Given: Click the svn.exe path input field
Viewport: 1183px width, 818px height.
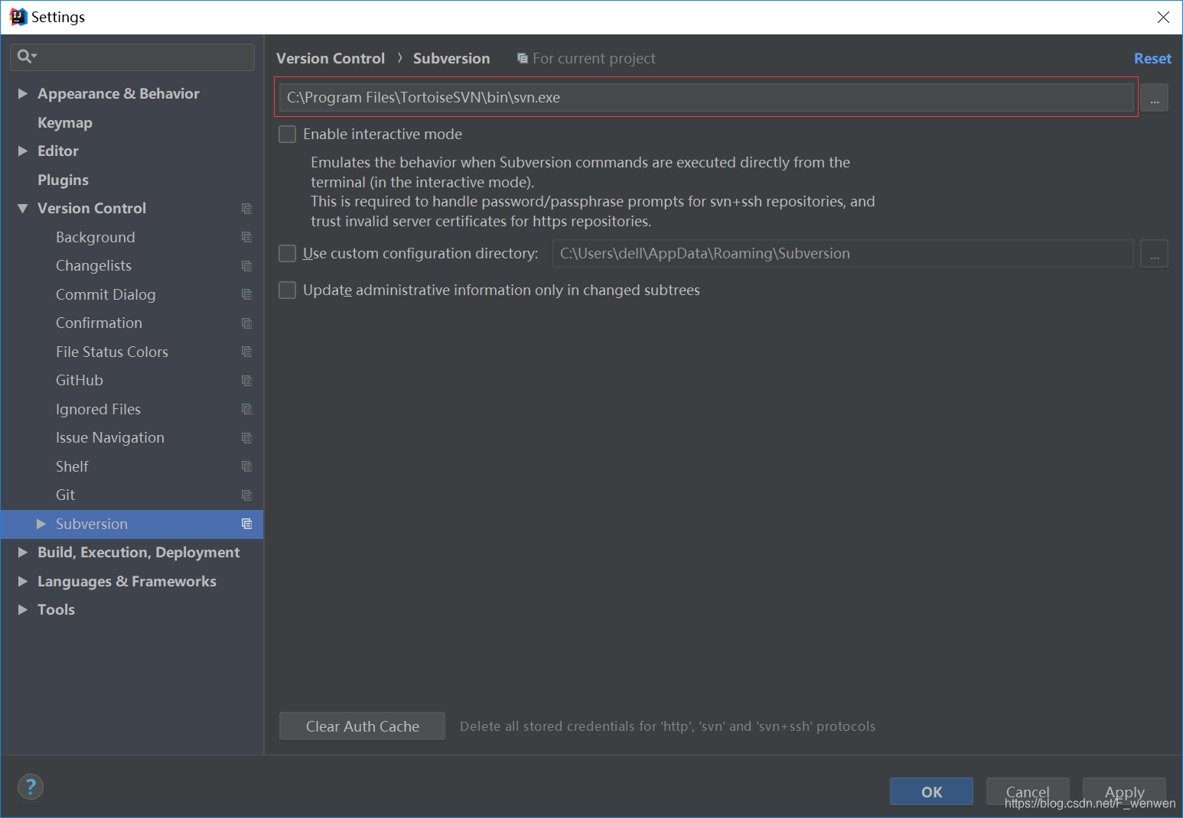Looking at the screenshot, I should 706,98.
